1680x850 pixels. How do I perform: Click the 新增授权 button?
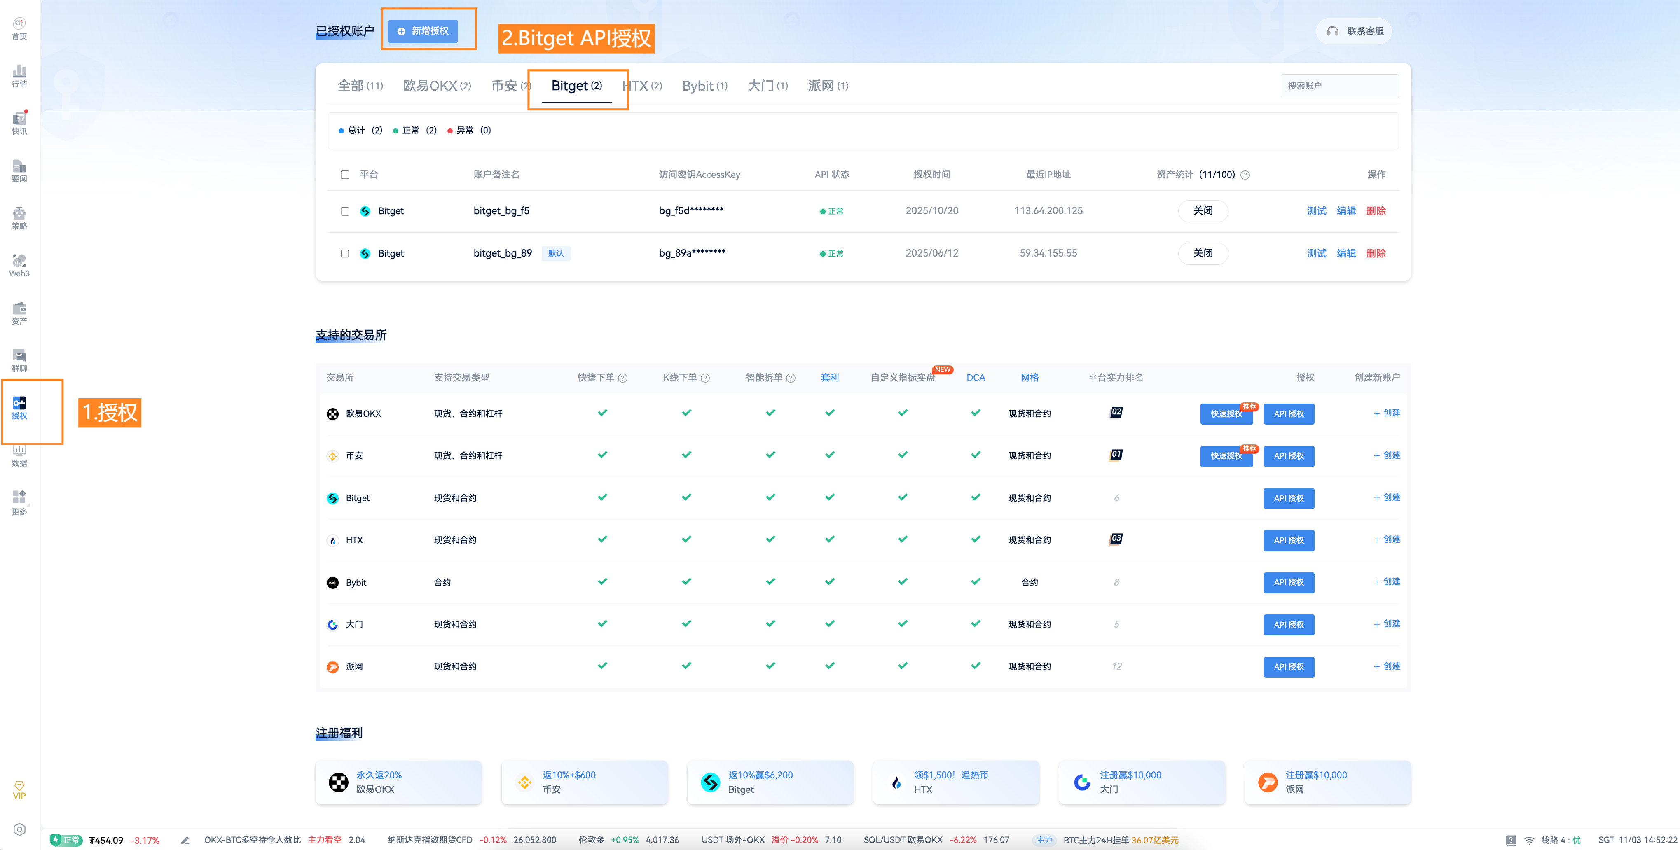[x=423, y=31]
